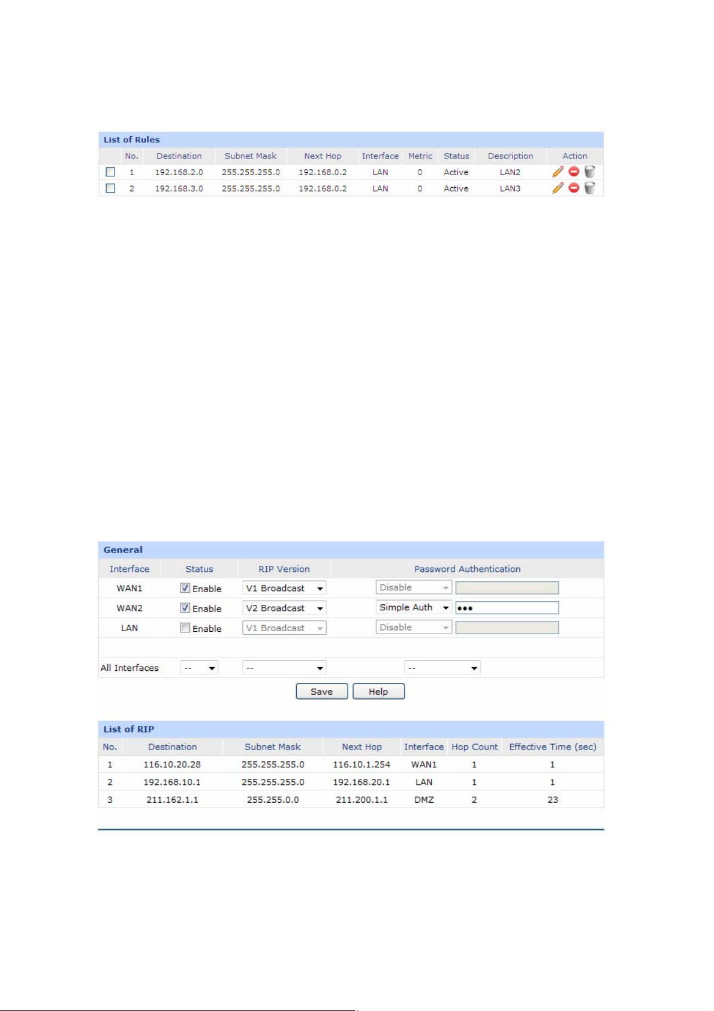Disable rule 2 with the red icon
Viewport: 714px width, 1011px height.
pos(574,188)
